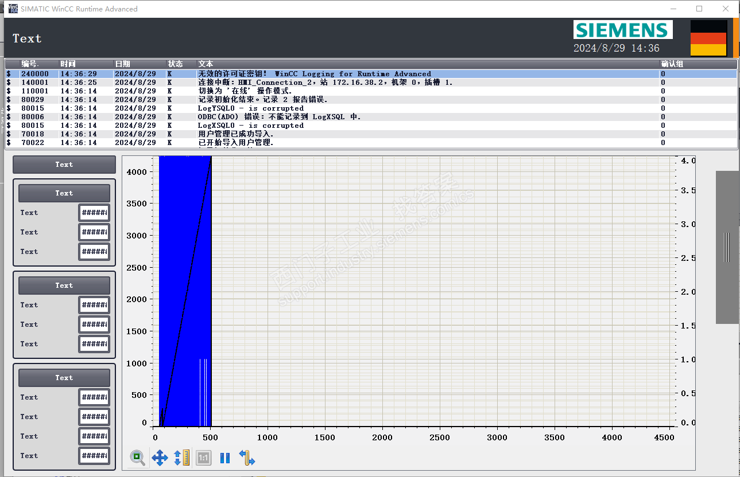Screen dimensions: 740x477
Task: Select the 'LogYSQL0 - is corrupted' alarm
Action: (x=371, y=108)
